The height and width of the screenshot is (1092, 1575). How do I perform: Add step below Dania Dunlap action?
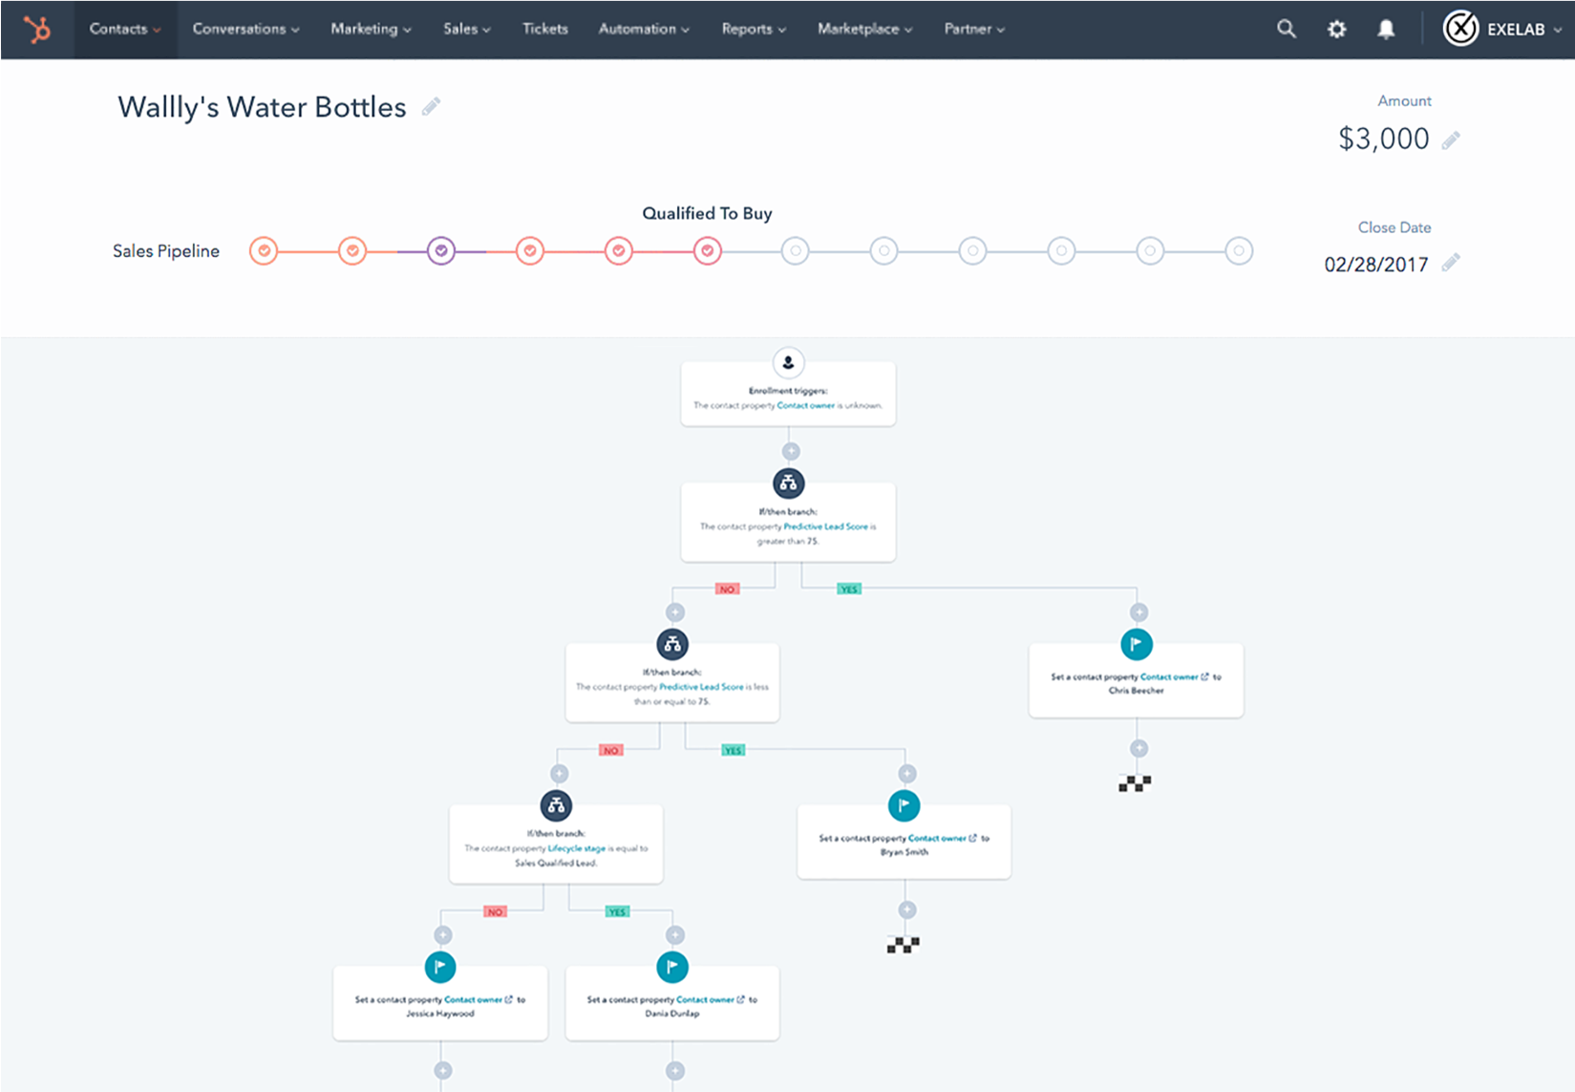click(x=675, y=1071)
